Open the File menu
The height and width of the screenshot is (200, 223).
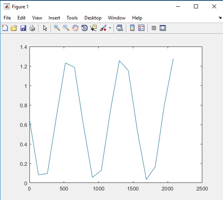[x=7, y=18]
